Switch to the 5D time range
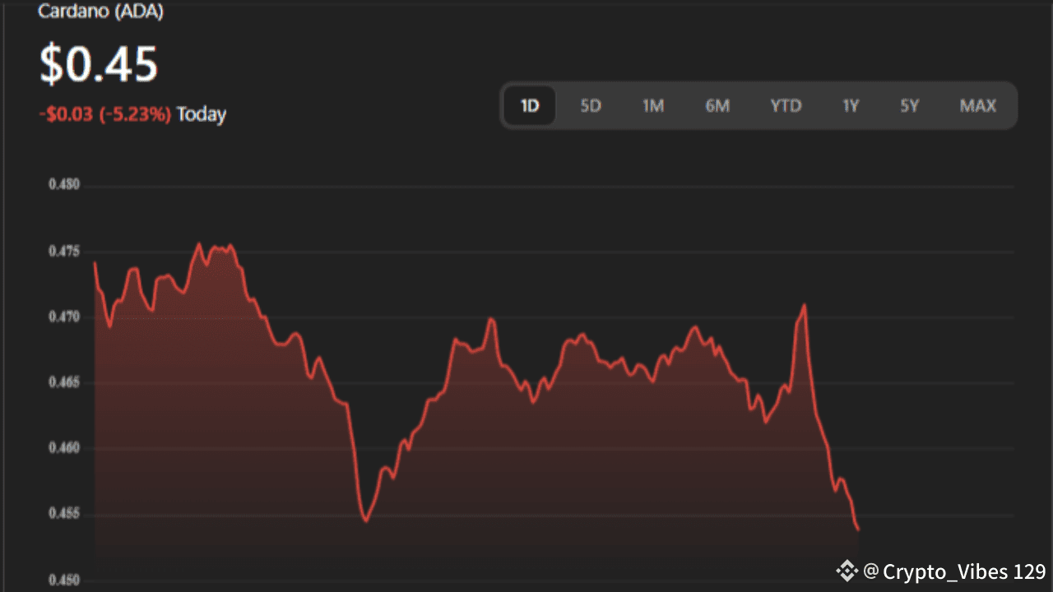Viewport: 1053px width, 592px height. 591,105
